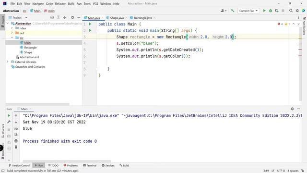This screenshot has width=307, height=173.
Task: Expand External Libraries node
Action: tap(8, 62)
